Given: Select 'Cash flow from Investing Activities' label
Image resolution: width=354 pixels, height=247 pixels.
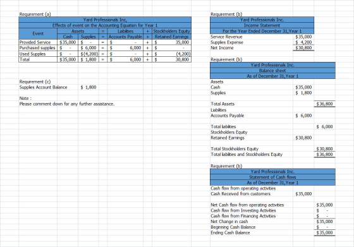Looking at the screenshot, I should tap(243, 210).
